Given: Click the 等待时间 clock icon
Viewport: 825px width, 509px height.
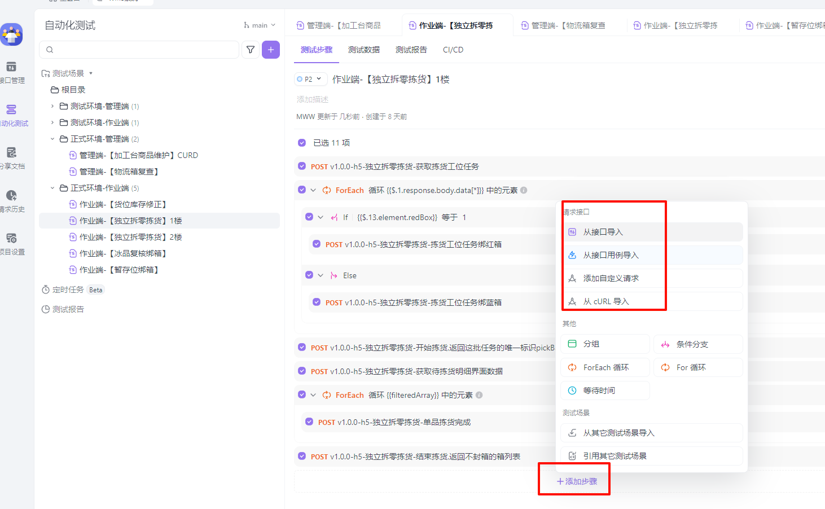Looking at the screenshot, I should point(572,390).
